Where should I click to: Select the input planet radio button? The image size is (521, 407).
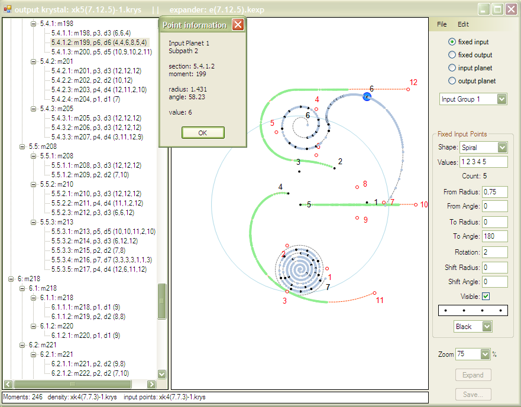click(452, 68)
